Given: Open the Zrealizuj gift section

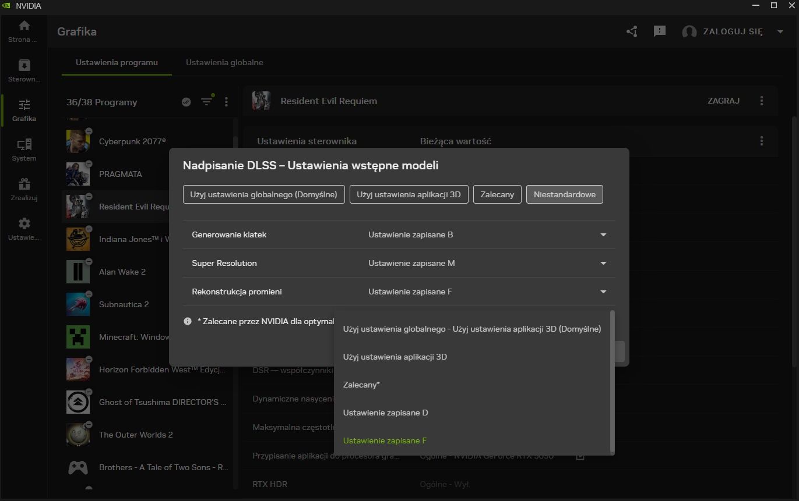Looking at the screenshot, I should [x=24, y=190].
